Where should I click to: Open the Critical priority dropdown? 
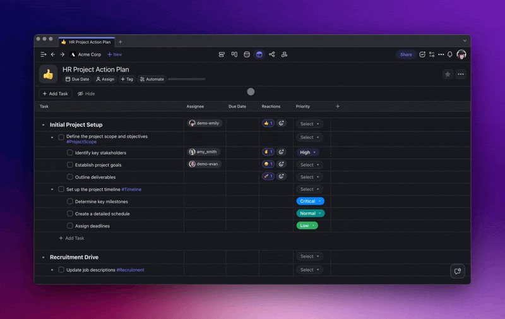click(x=310, y=201)
